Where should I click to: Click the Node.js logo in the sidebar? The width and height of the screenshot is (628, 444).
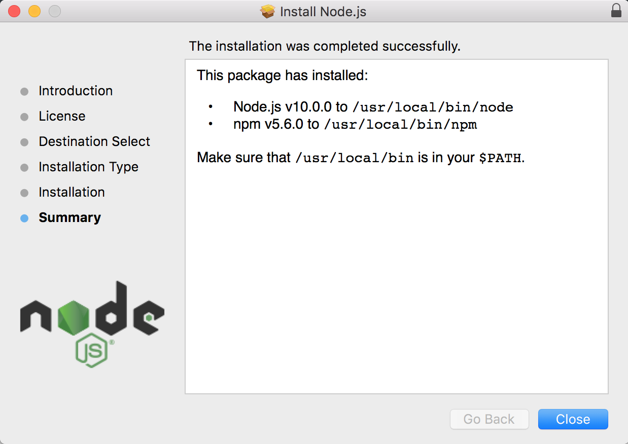[91, 324]
